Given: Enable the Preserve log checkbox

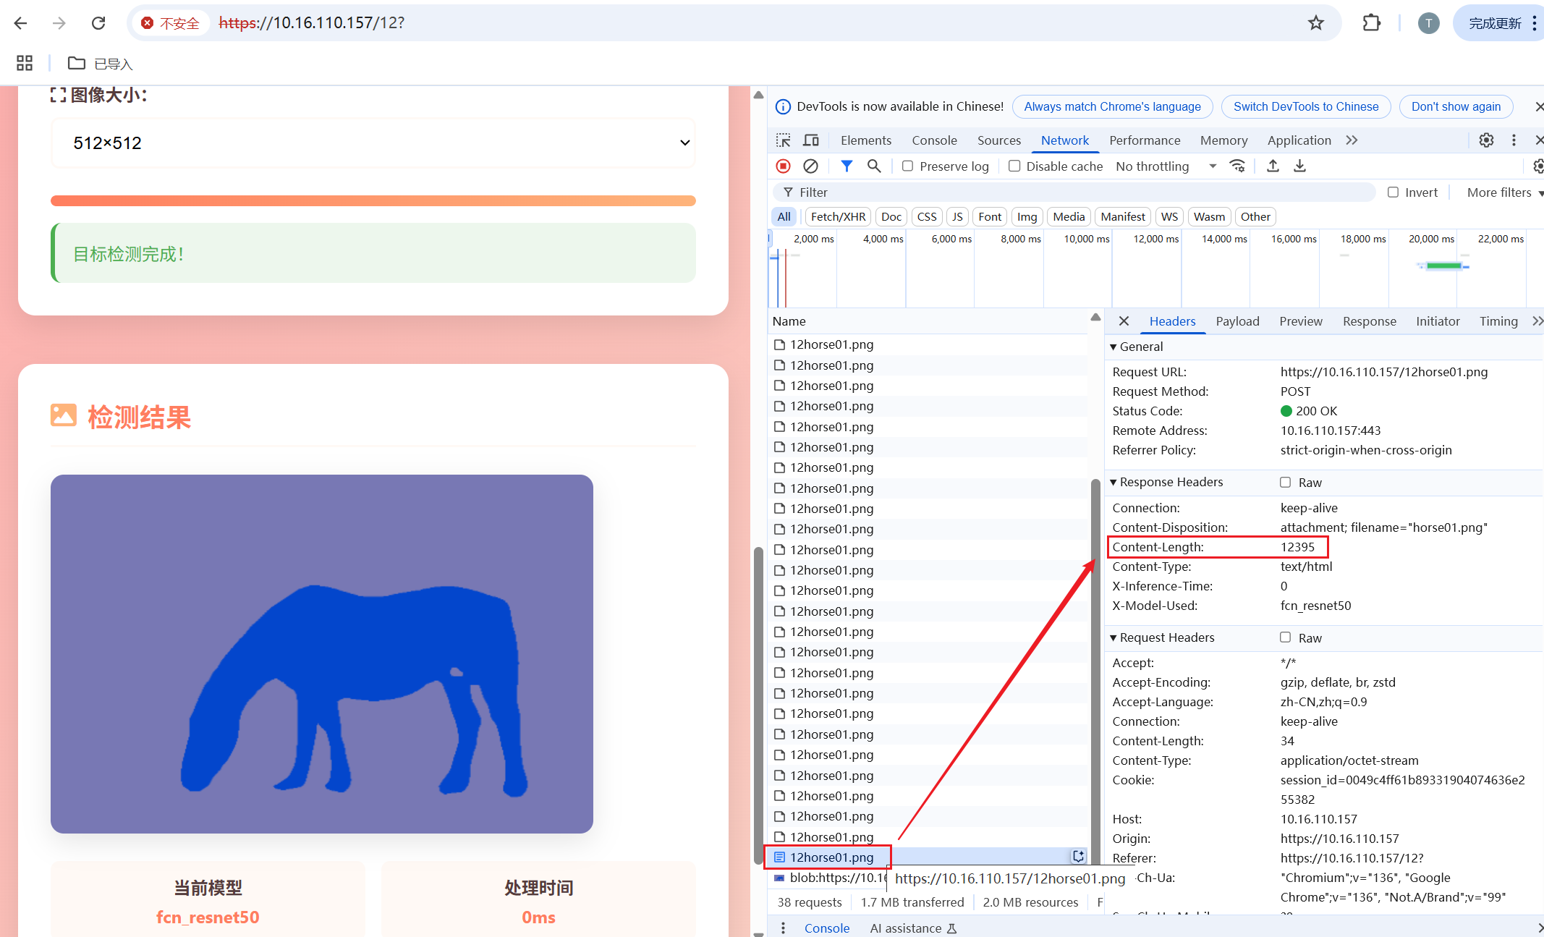Looking at the screenshot, I should (908, 166).
